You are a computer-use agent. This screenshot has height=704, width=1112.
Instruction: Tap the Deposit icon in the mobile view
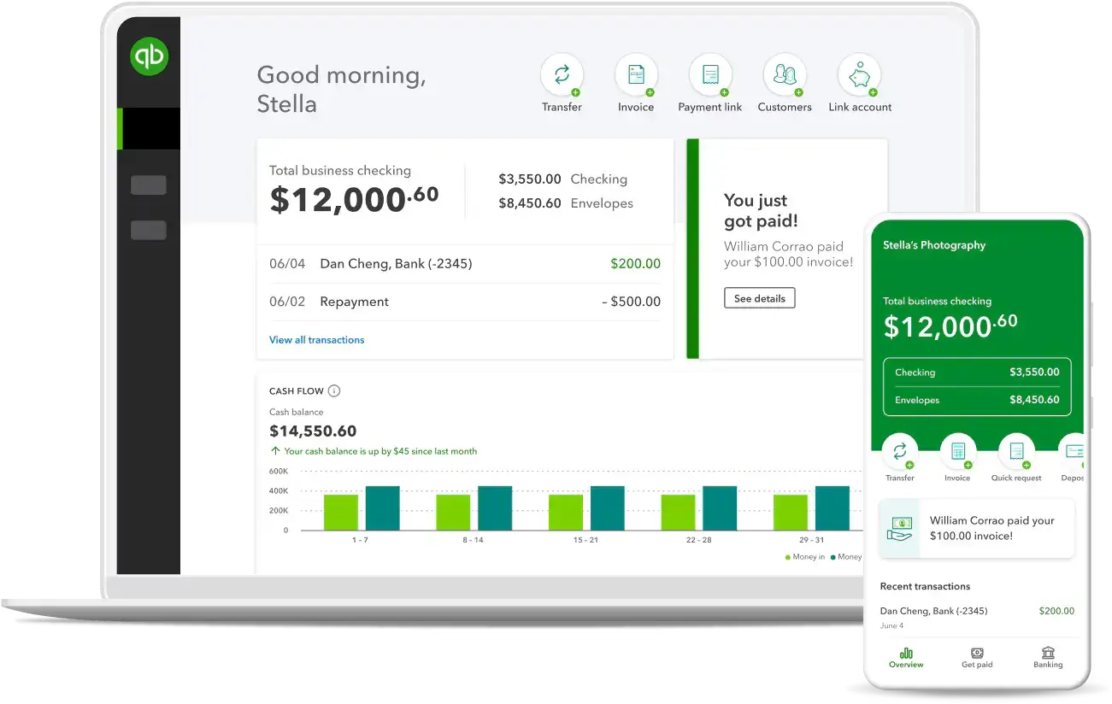pos(1074,450)
